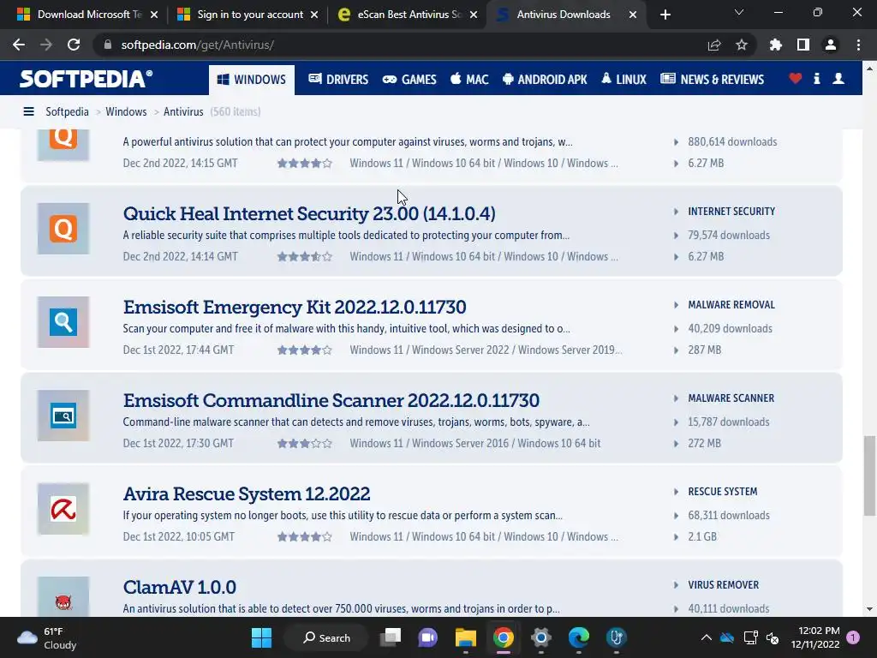
Task: Click the address bar URL
Action: [198, 45]
